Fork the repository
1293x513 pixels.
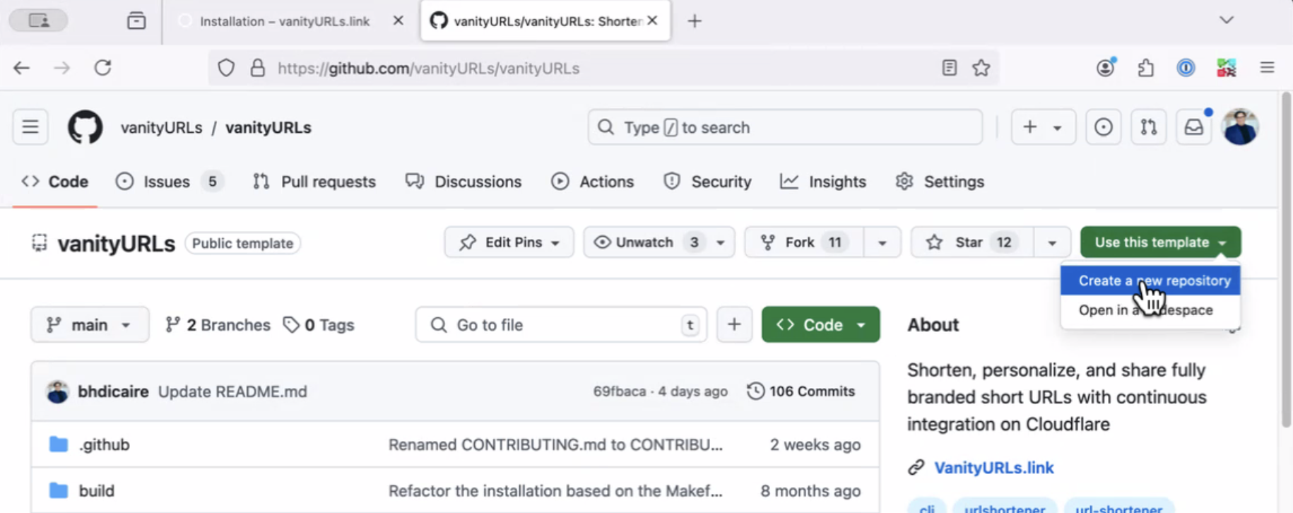tap(803, 242)
